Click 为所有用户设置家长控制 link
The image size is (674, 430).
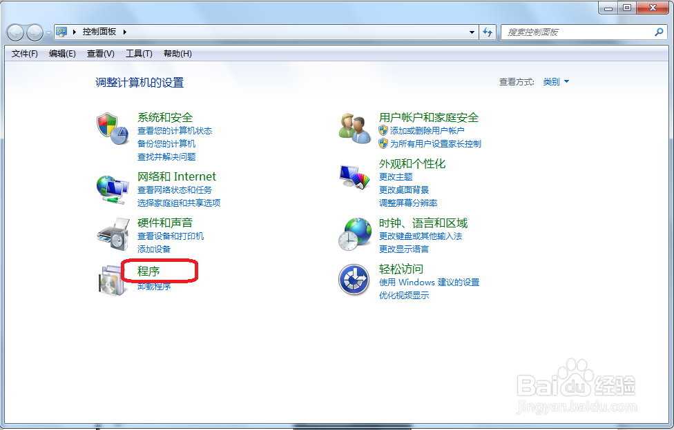point(436,144)
